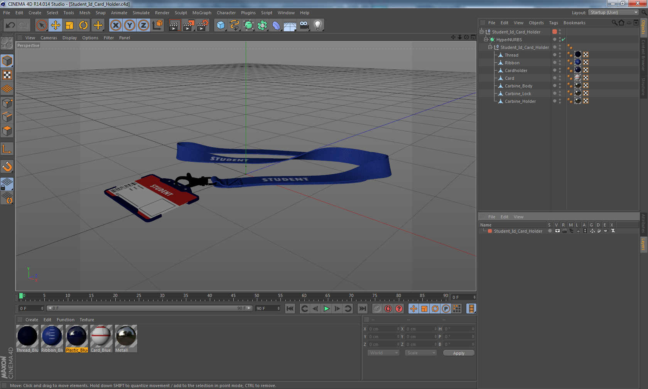The width and height of the screenshot is (648, 389).
Task: Open the Objects menu in Object Manager
Action: [x=536, y=23]
